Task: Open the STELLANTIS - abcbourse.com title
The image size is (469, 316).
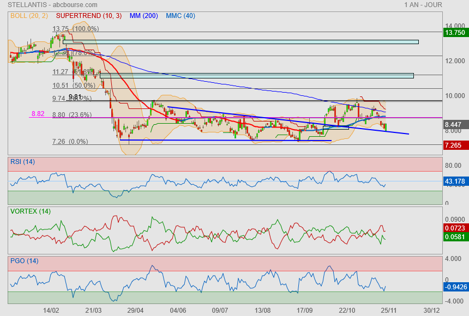Action: click(45, 5)
